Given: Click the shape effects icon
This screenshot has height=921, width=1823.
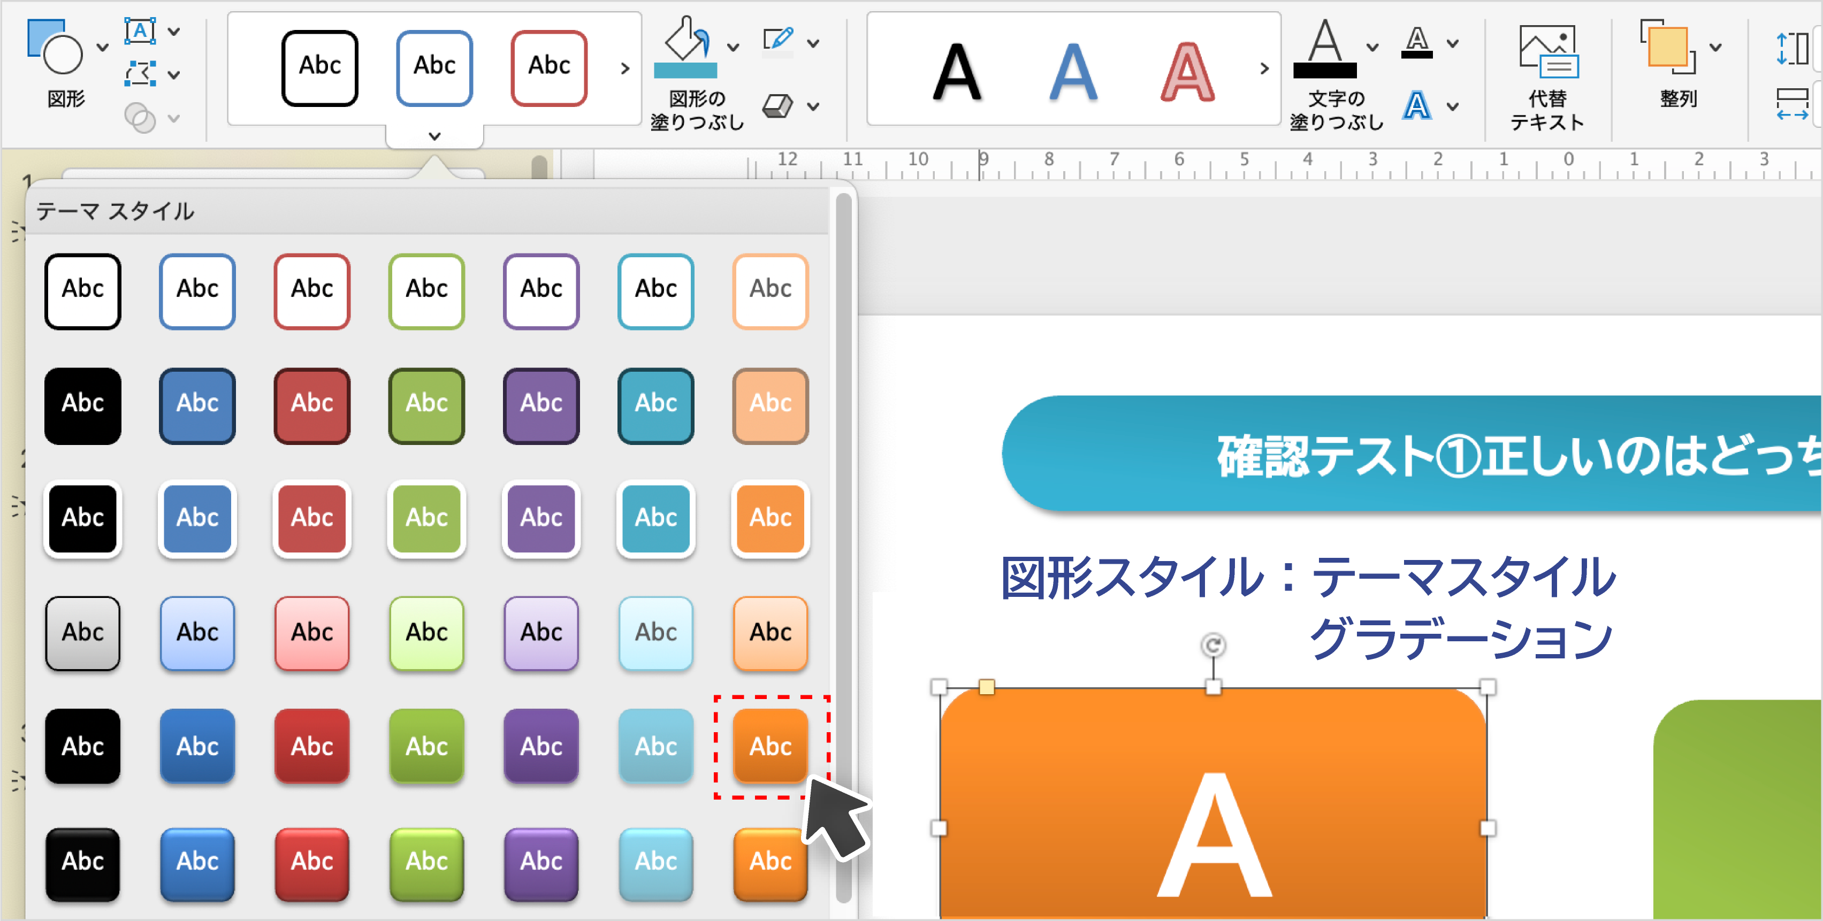Looking at the screenshot, I should click(x=778, y=106).
